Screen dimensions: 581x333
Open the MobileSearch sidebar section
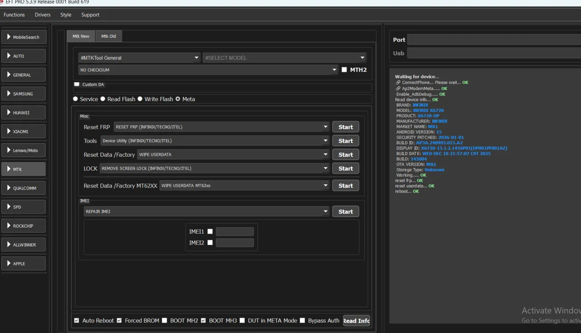[24, 37]
